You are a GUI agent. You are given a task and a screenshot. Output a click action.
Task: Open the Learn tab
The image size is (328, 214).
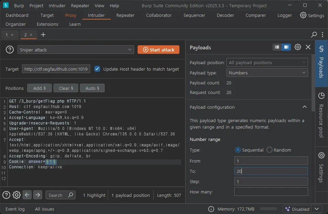pyautogui.click(x=75, y=24)
